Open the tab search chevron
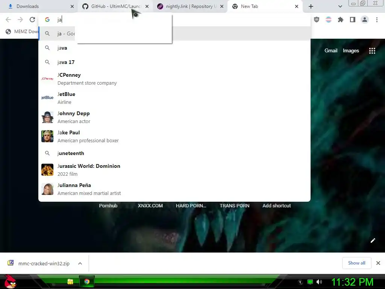This screenshot has height=289, width=385. point(340,6)
